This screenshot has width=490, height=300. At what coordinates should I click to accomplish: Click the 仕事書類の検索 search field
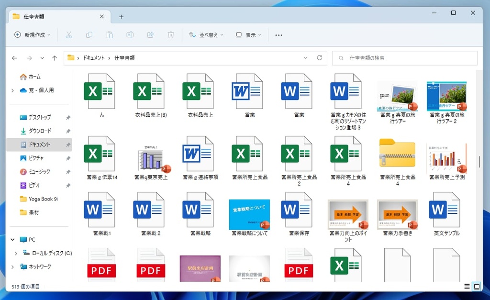405,58
